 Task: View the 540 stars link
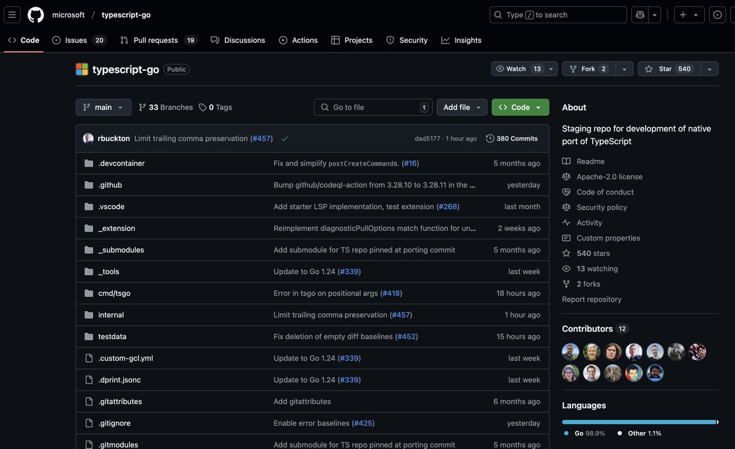[x=586, y=253]
